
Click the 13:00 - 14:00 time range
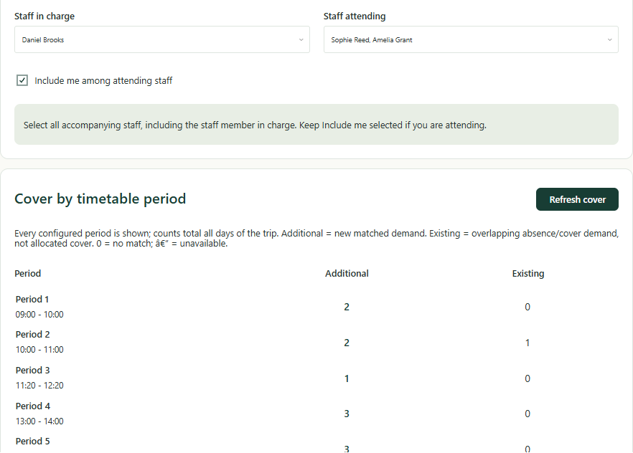coord(39,421)
